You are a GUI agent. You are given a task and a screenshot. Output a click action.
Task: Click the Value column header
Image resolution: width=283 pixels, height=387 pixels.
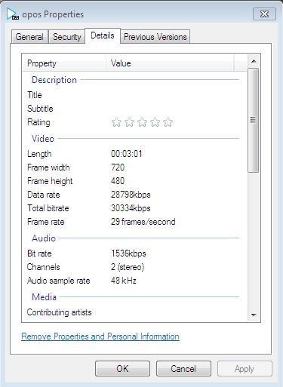pos(171,63)
